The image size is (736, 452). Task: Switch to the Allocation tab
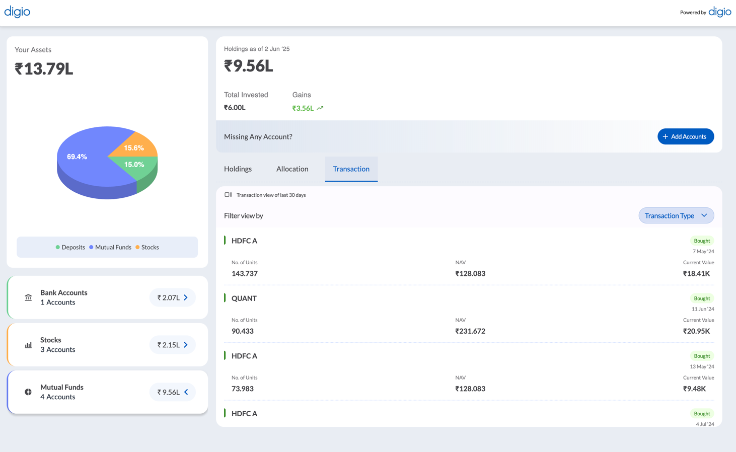pyautogui.click(x=292, y=169)
